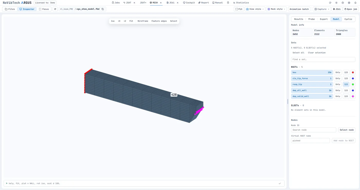This screenshot has height=190, width=360.
Task: Open the Jobs tab
Action: tap(116, 3)
